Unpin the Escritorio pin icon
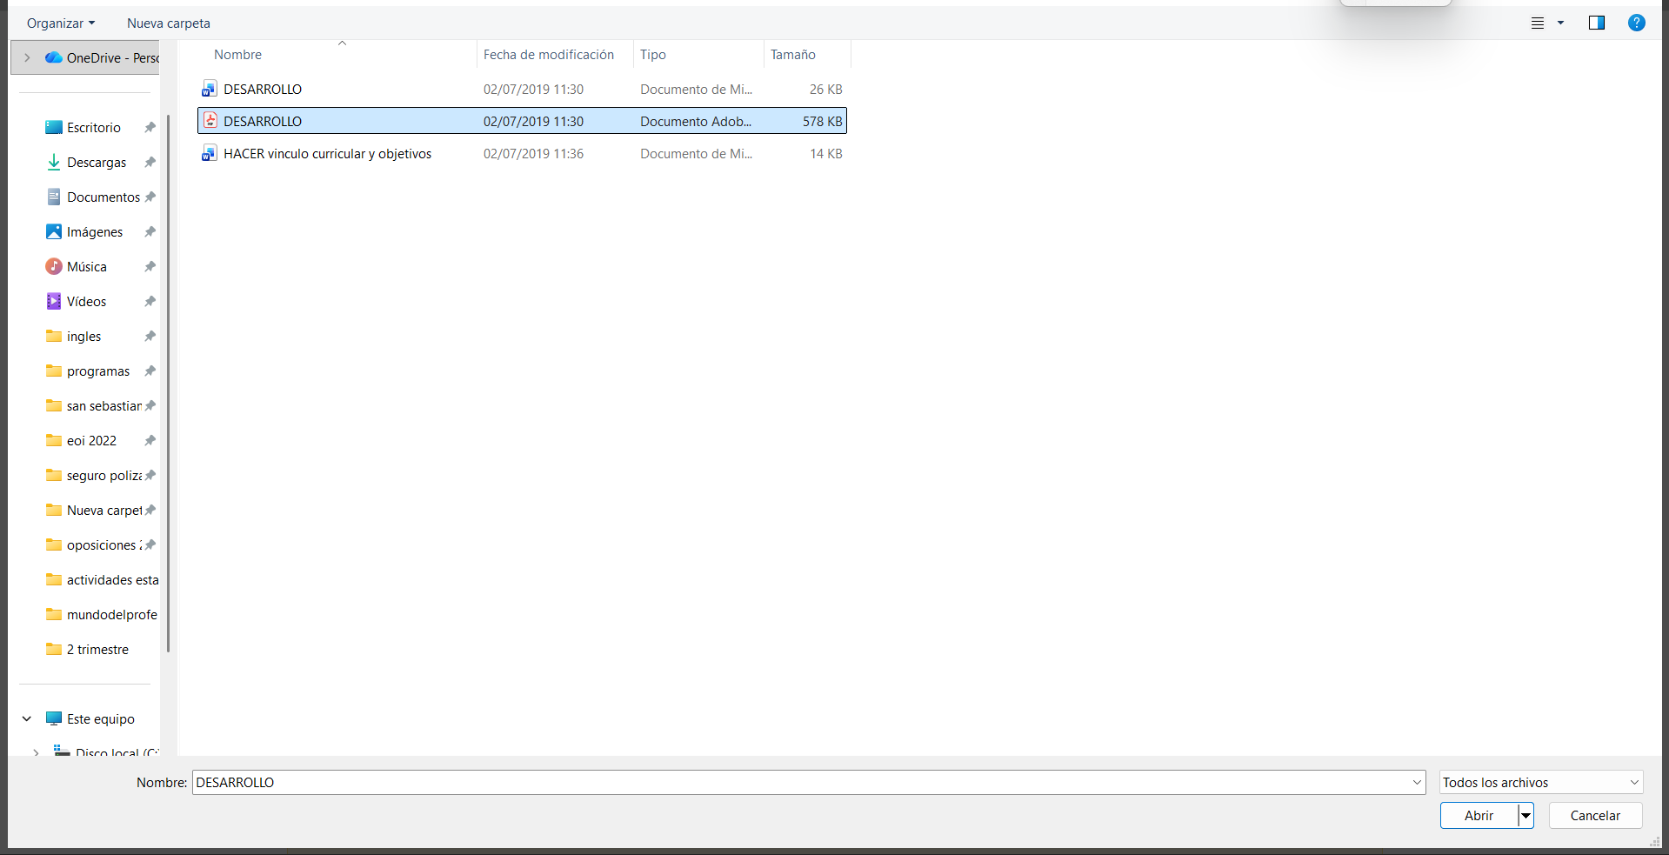The height and width of the screenshot is (855, 1669). 150,128
